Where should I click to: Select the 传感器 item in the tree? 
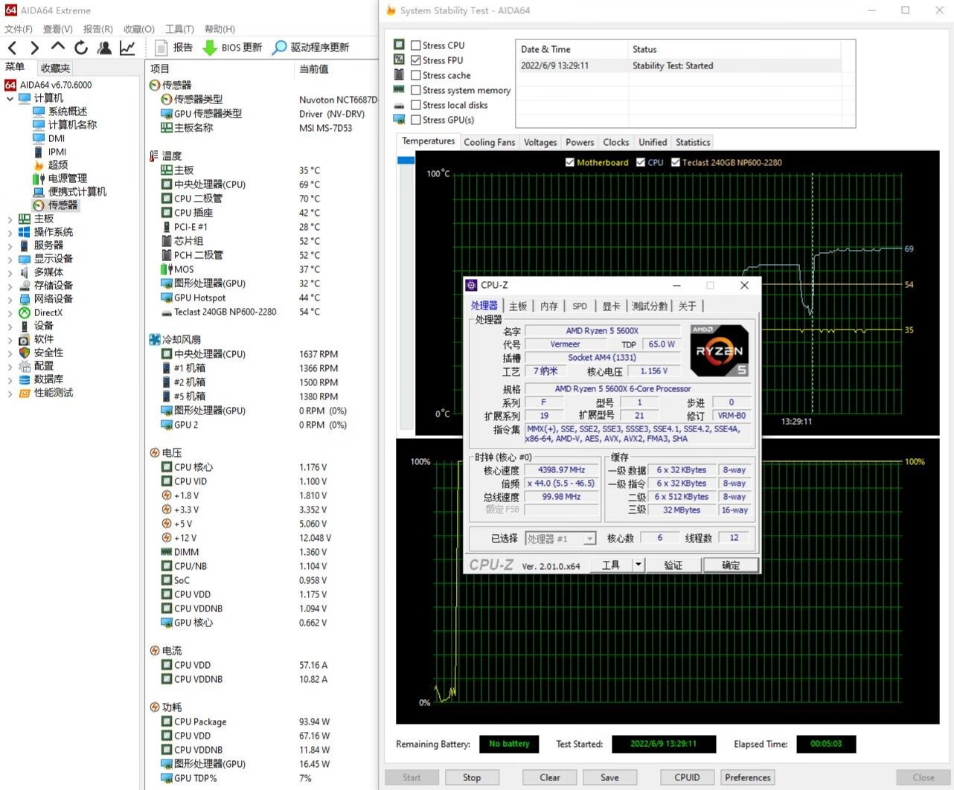tap(63, 205)
